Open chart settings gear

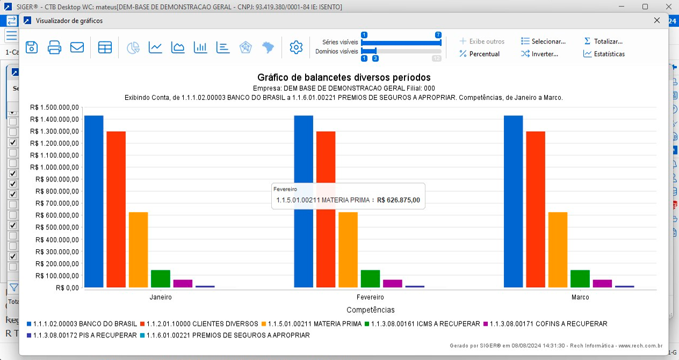(x=296, y=47)
